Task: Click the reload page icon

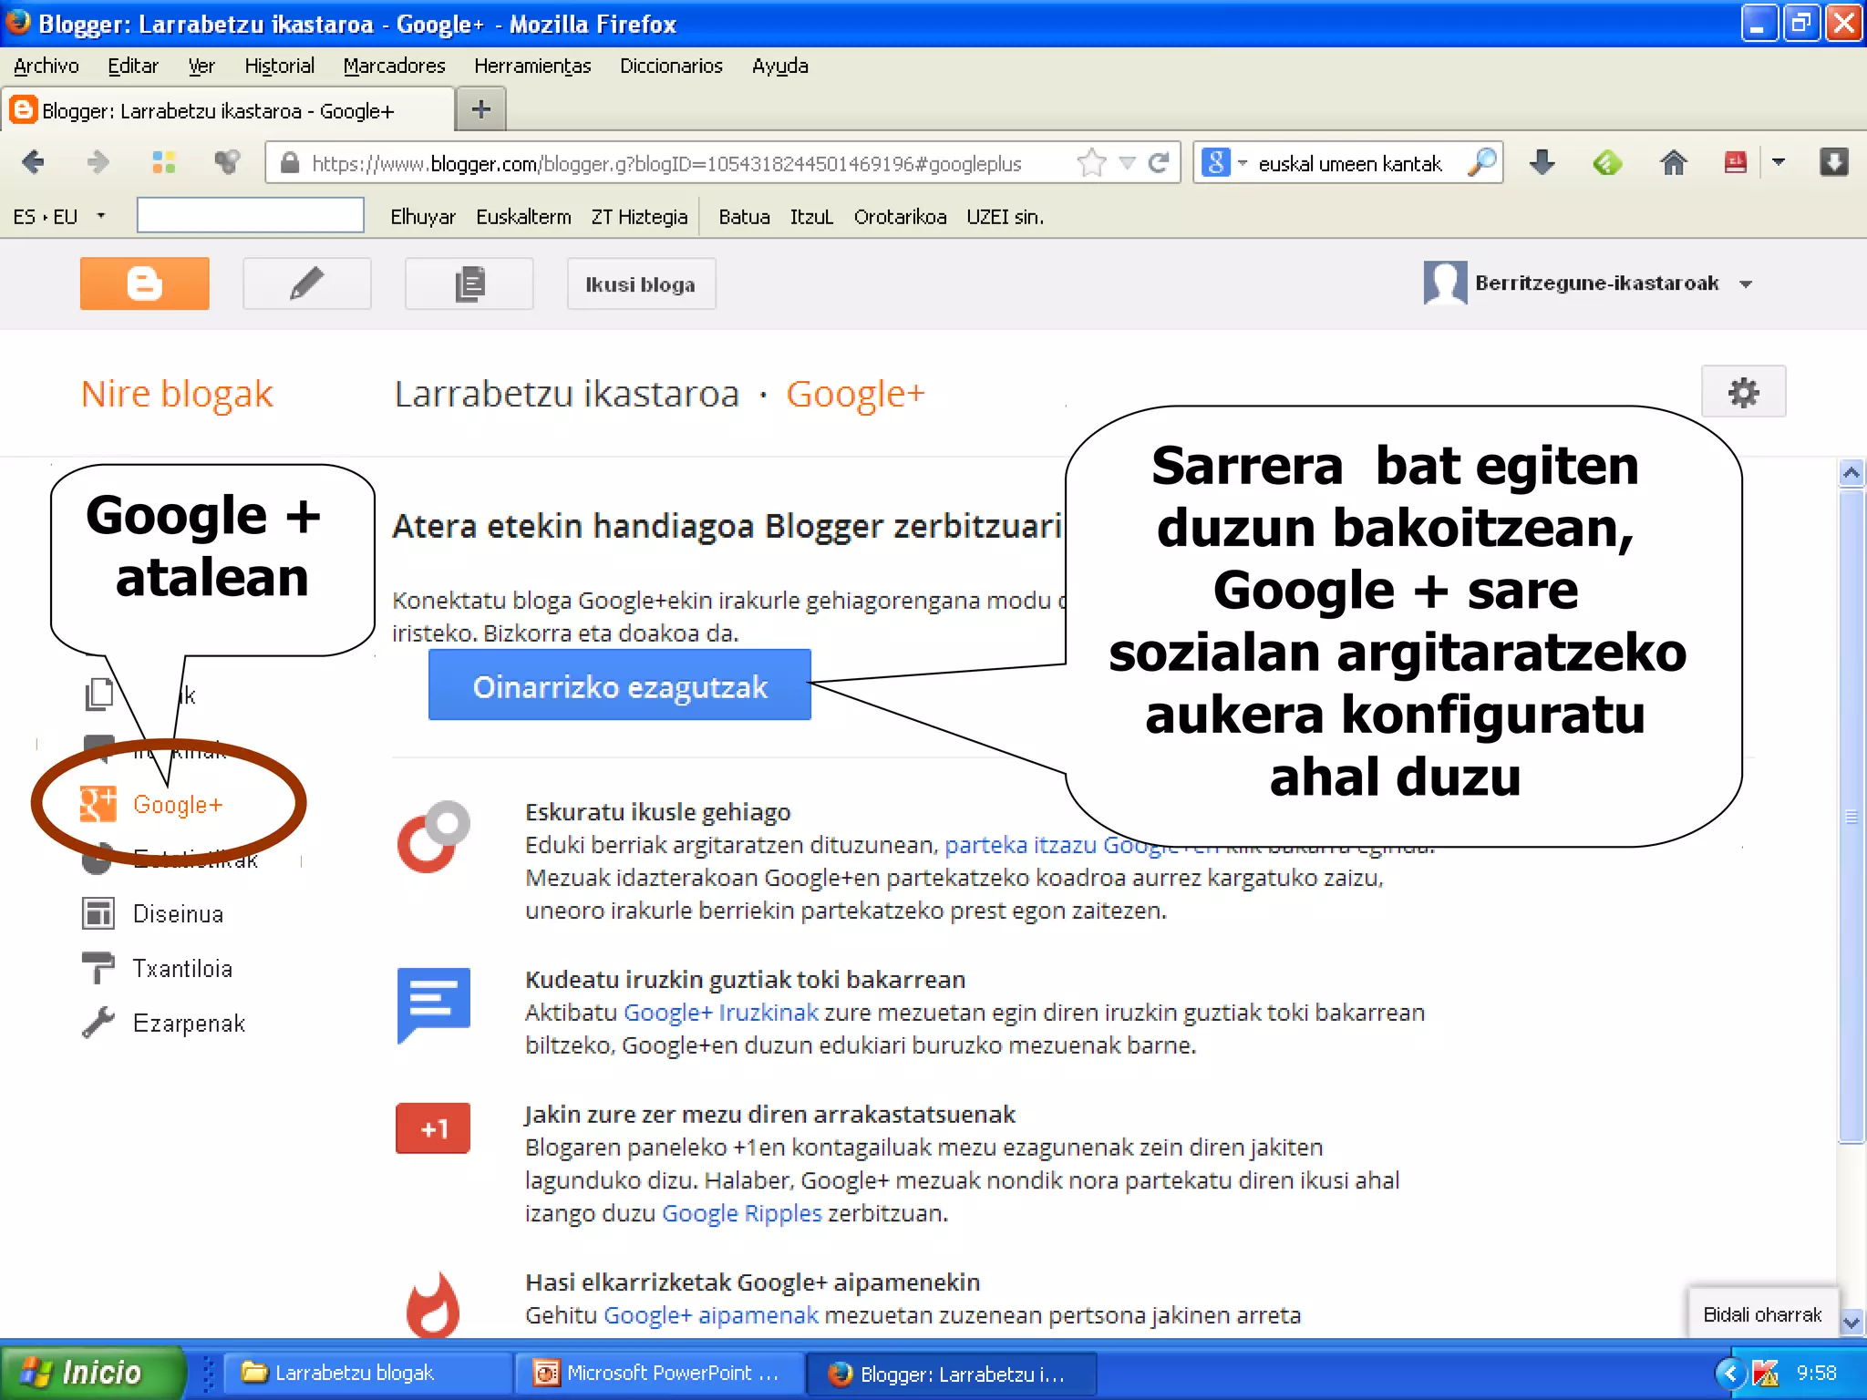Action: (x=1159, y=163)
